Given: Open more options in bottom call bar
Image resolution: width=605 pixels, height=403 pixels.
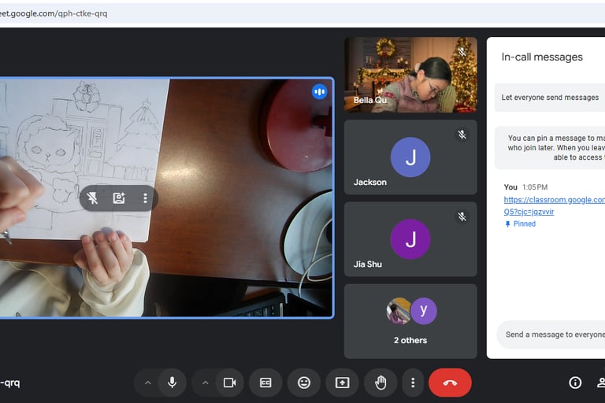Looking at the screenshot, I should (413, 383).
